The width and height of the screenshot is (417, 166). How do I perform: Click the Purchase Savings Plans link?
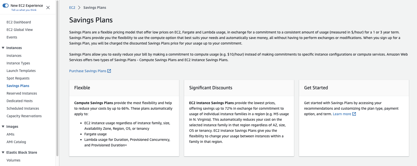(x=87, y=71)
